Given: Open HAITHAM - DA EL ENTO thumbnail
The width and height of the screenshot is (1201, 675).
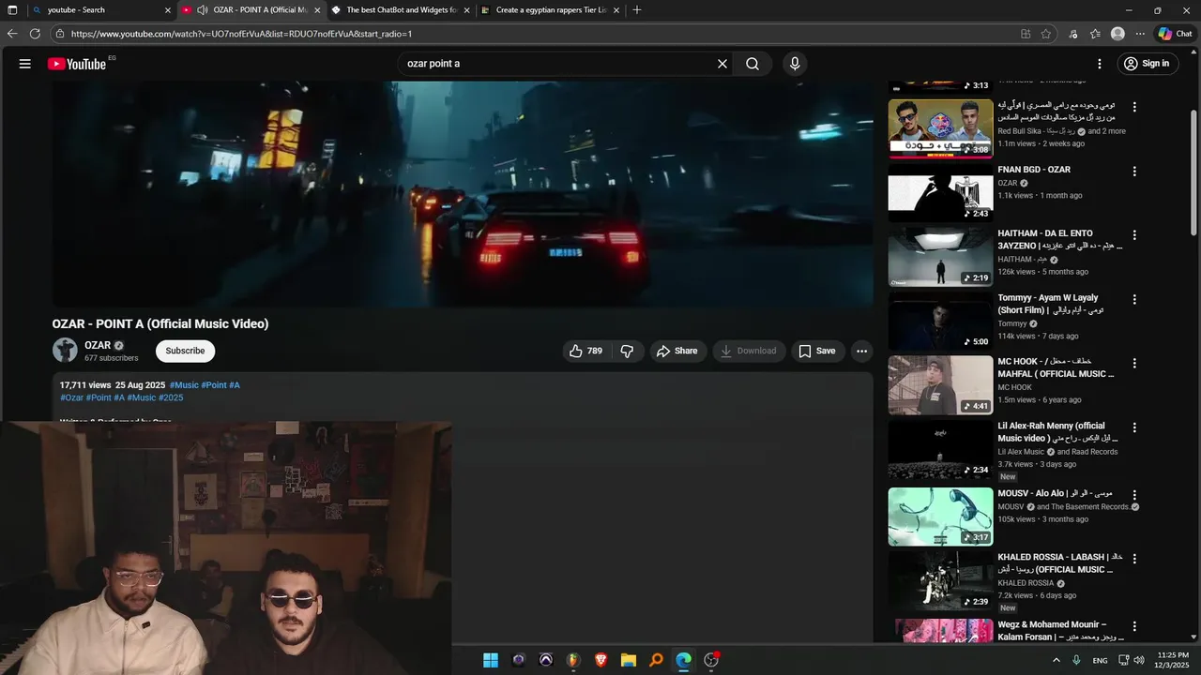Looking at the screenshot, I should 940,257.
